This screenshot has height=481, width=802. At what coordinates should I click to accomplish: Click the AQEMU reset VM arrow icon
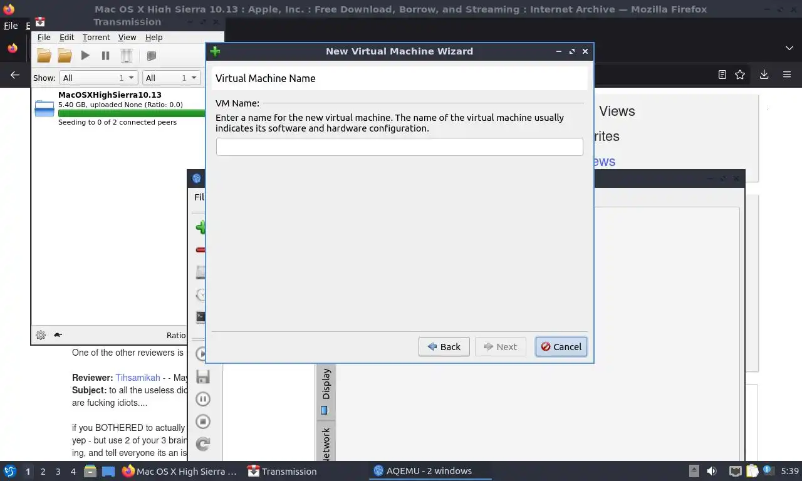pyautogui.click(x=202, y=444)
